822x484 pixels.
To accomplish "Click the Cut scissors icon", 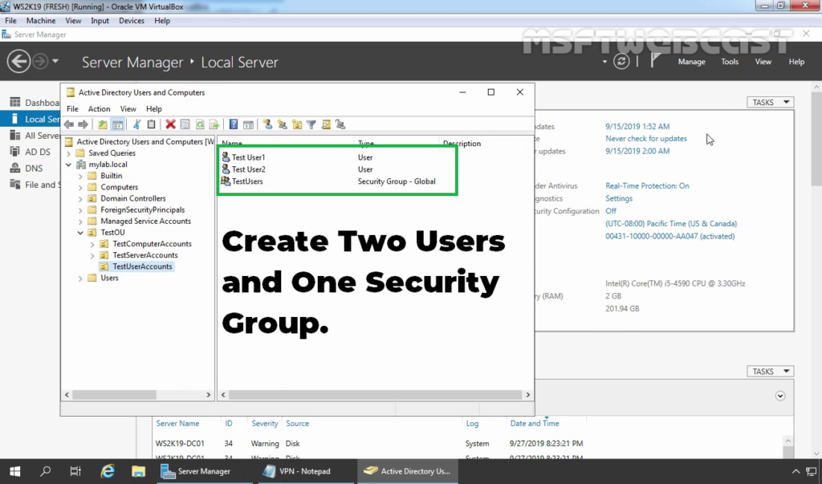I will click(136, 124).
